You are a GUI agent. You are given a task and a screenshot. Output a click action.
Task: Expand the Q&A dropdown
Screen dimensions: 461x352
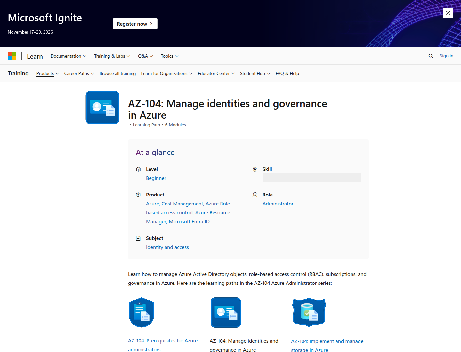[146, 56]
